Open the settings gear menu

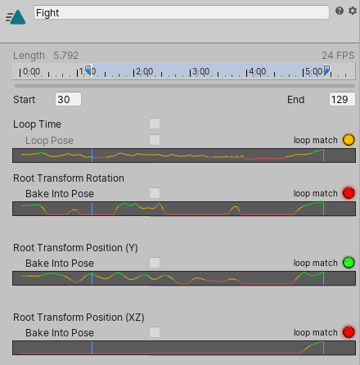click(353, 11)
